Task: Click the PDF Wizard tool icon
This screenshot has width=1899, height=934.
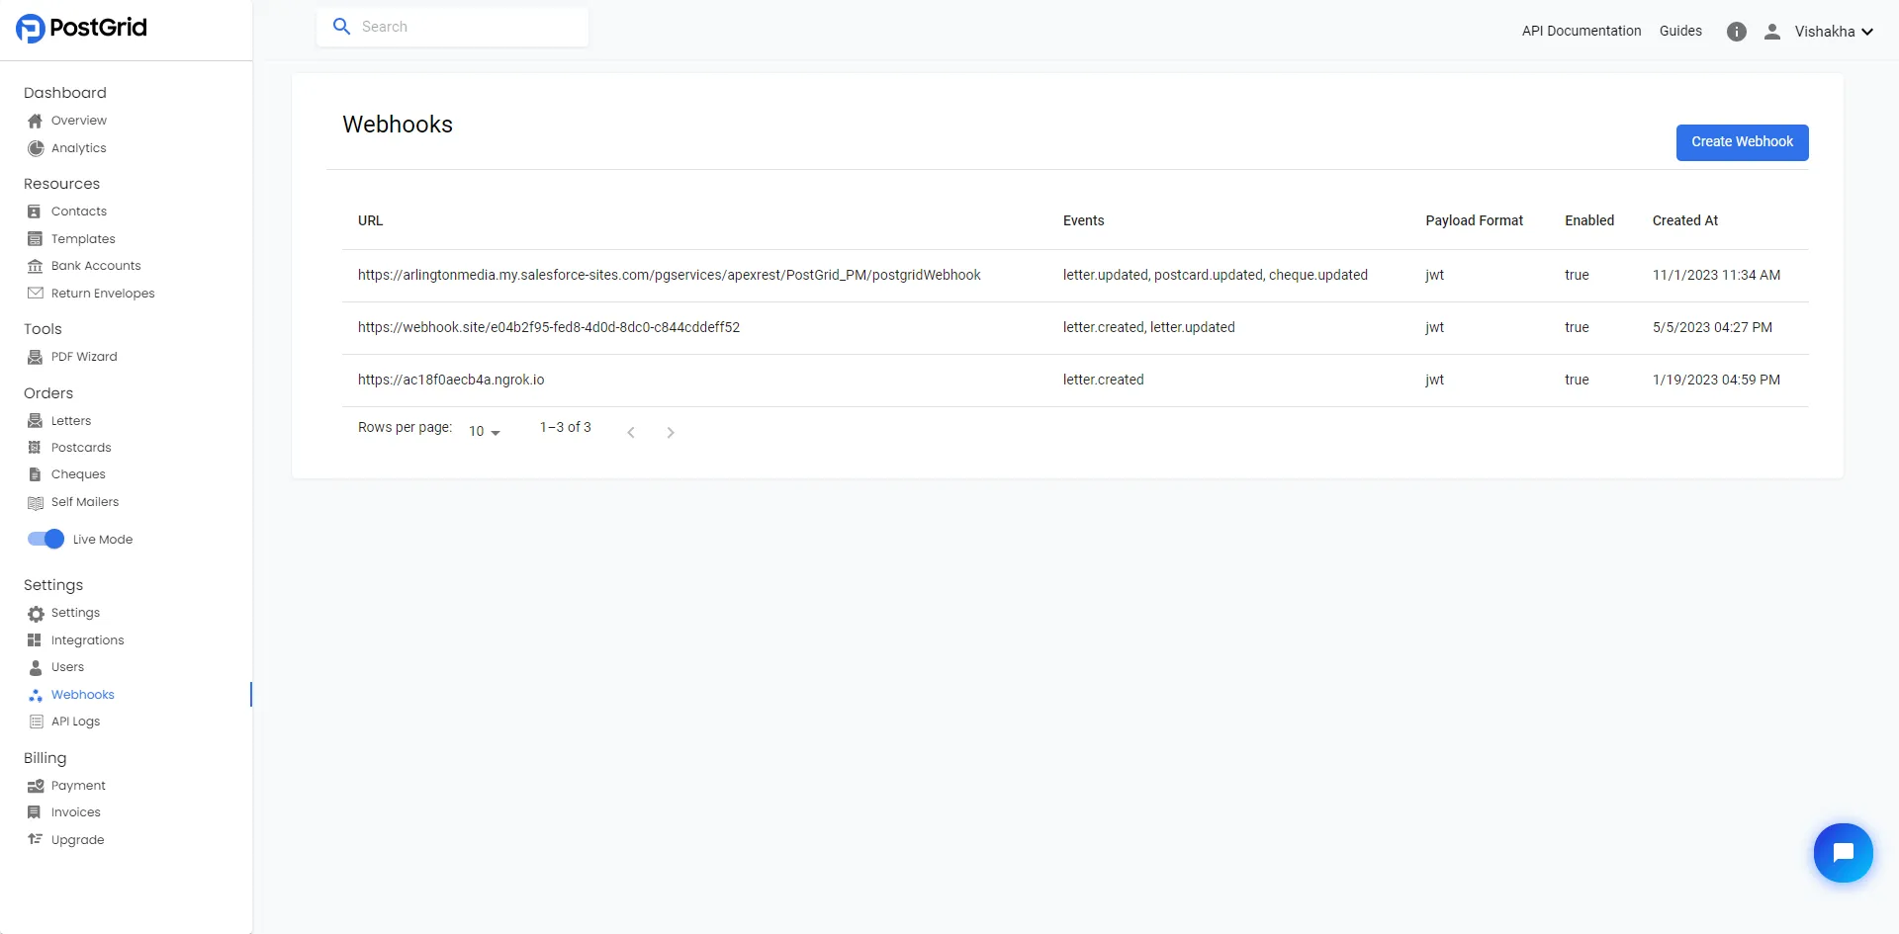Action: tap(35, 357)
